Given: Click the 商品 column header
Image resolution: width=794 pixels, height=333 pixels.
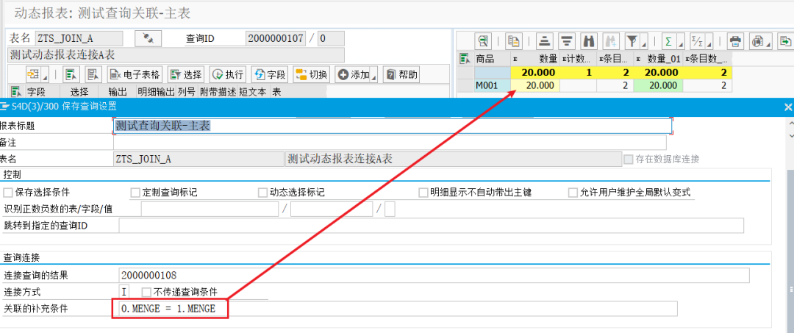Looking at the screenshot, I should coord(491,59).
